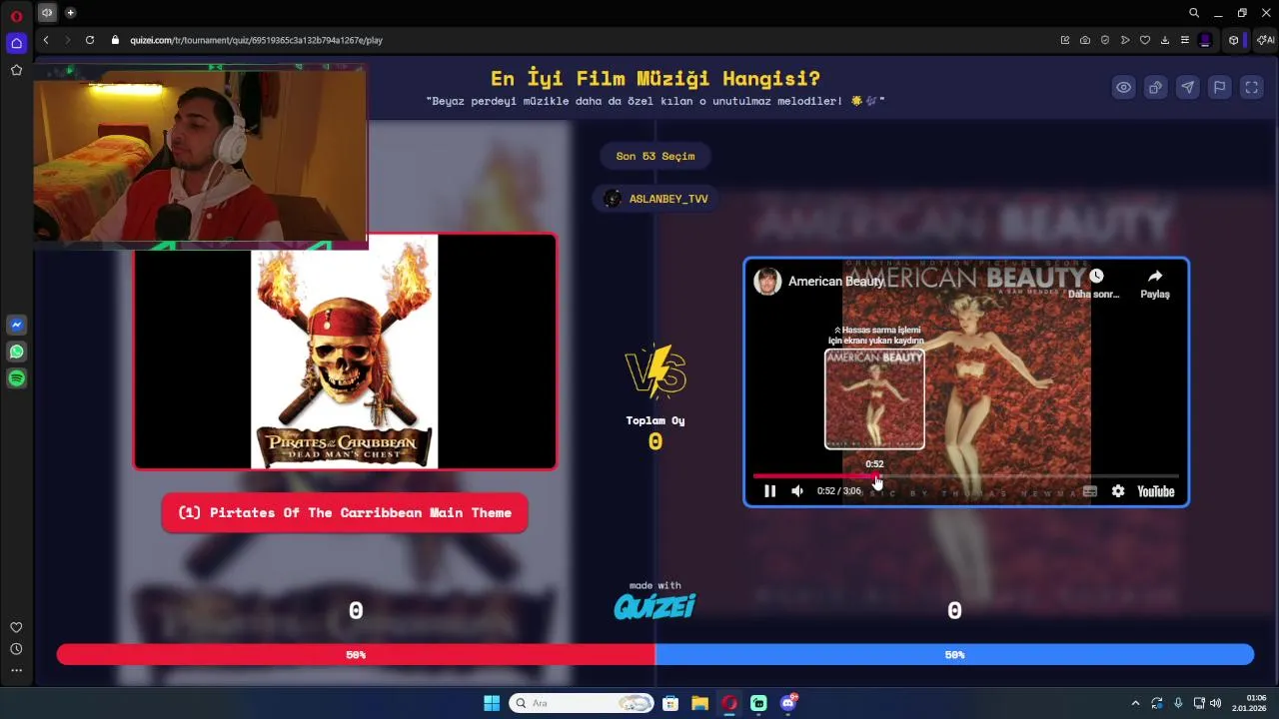Click the site security lock icon
The image size is (1279, 719).
(115, 40)
